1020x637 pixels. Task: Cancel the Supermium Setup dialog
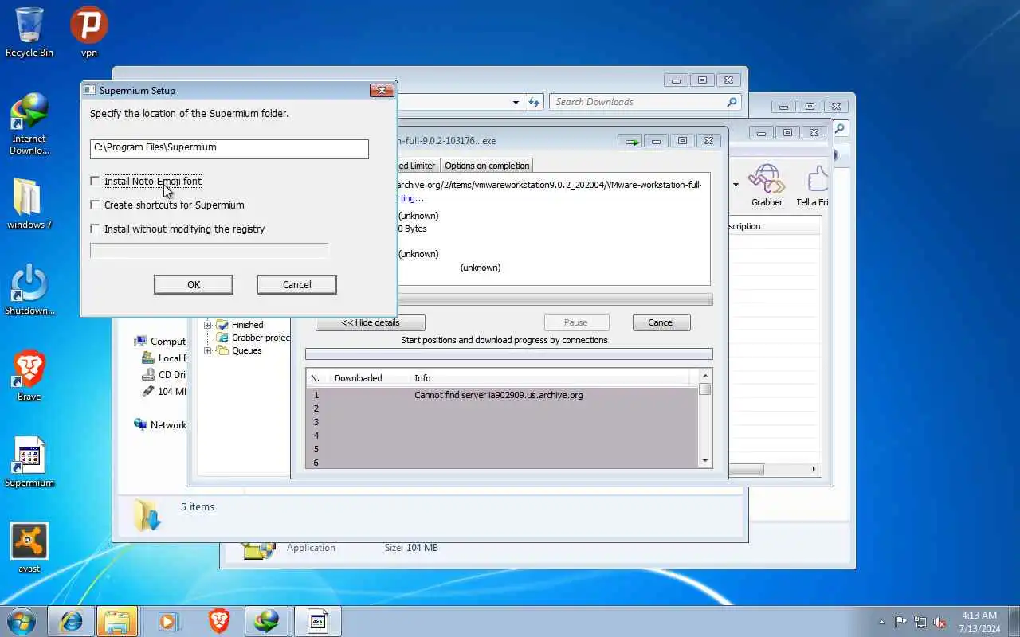[297, 285]
